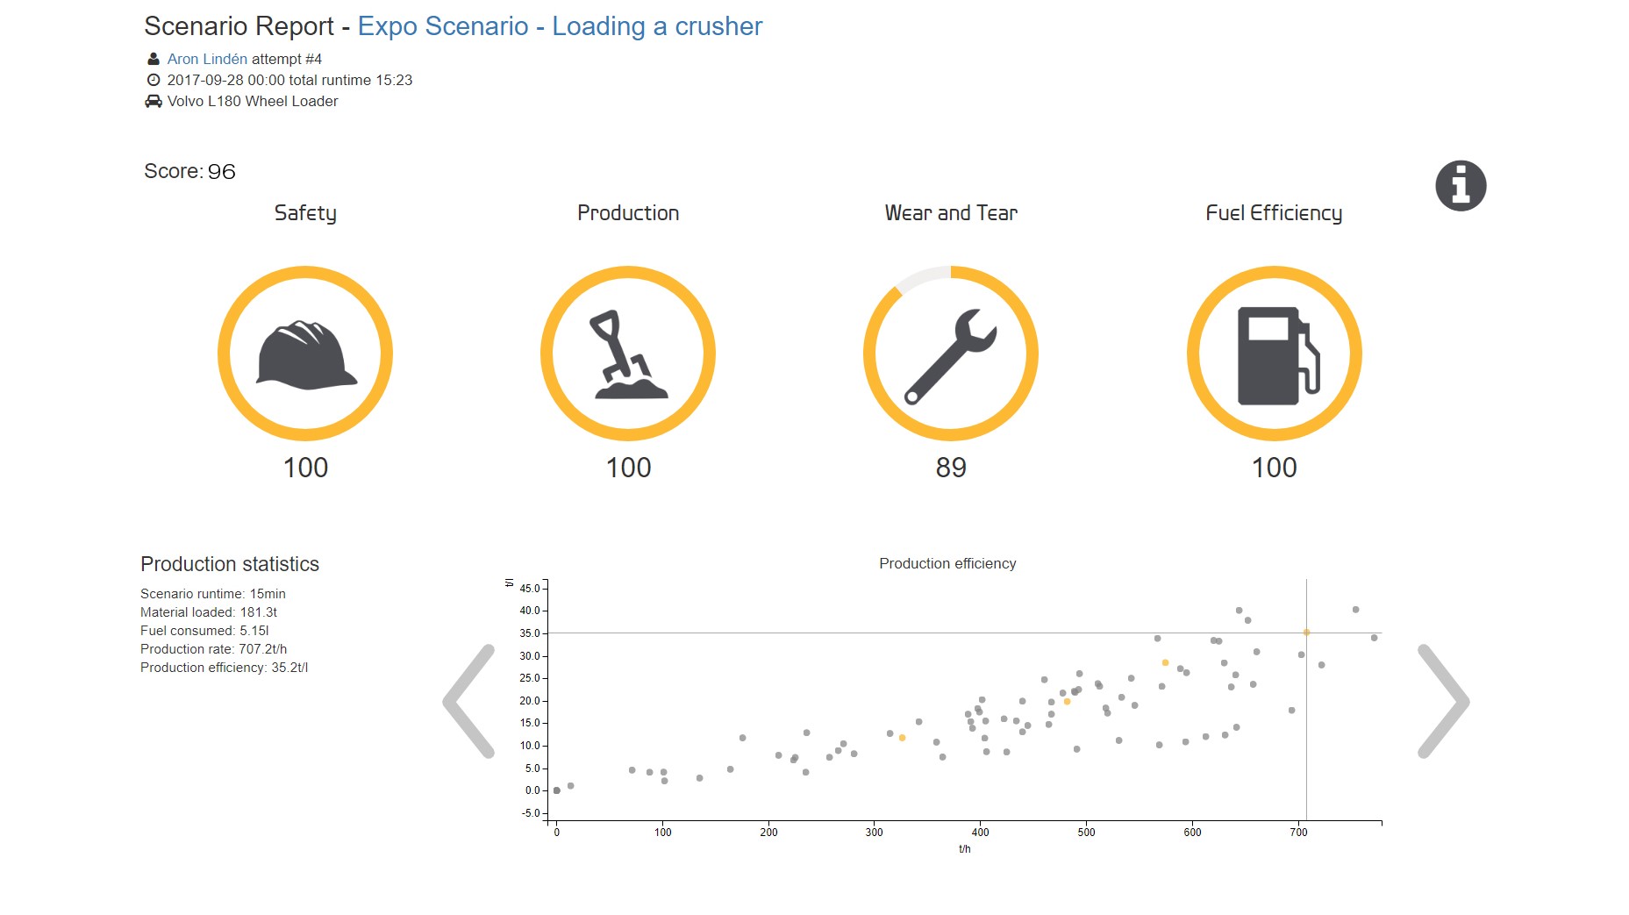The height and width of the screenshot is (915, 1629).
Task: Click the Production score 100 value
Action: click(x=628, y=468)
